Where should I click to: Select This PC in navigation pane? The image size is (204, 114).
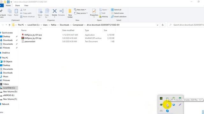point(5,58)
